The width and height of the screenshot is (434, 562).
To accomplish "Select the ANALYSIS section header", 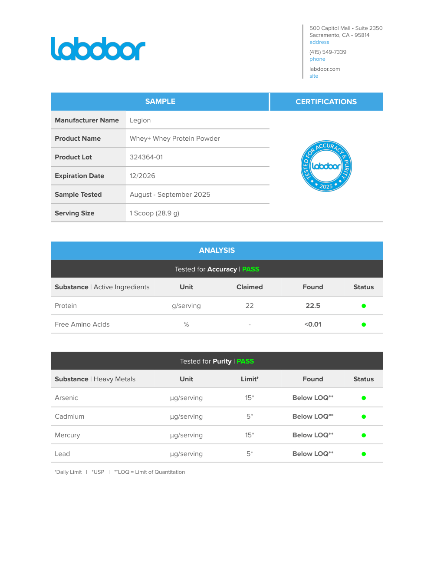I will tap(217, 250).
